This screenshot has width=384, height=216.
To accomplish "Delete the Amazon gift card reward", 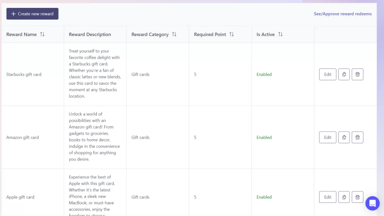I will 357,137.
